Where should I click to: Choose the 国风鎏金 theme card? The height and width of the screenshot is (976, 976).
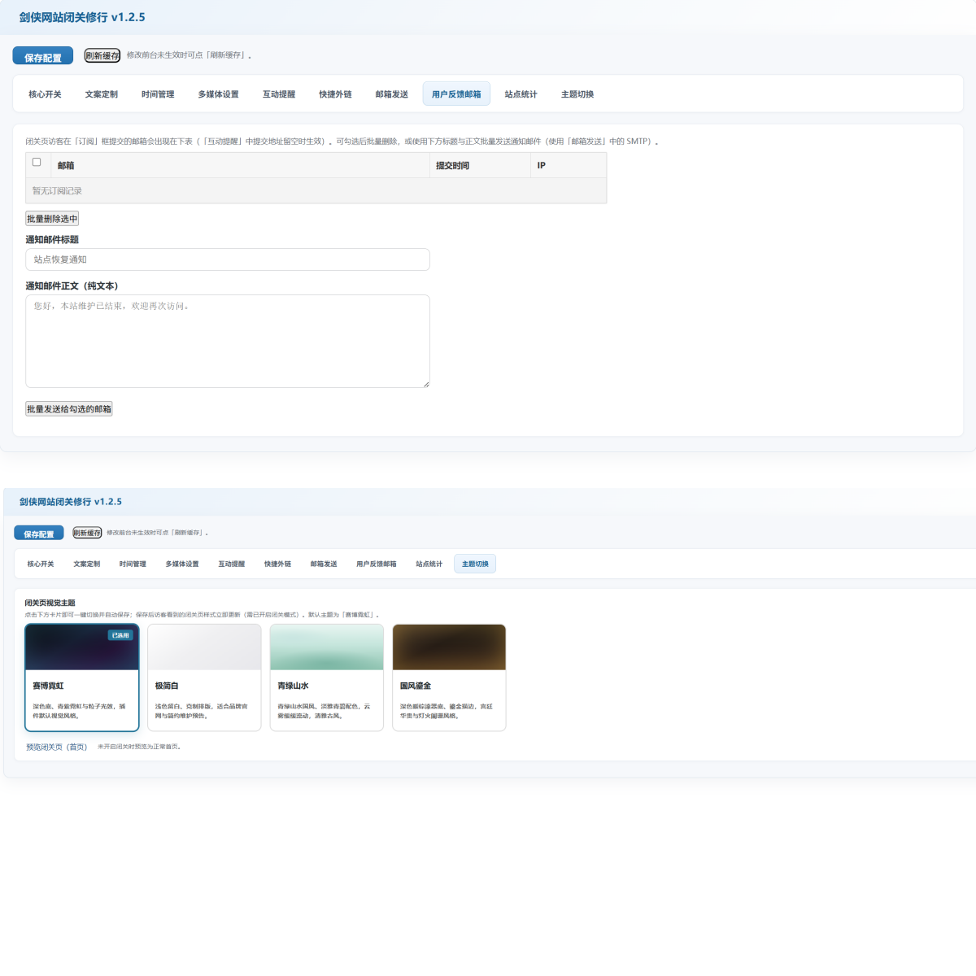coord(449,678)
